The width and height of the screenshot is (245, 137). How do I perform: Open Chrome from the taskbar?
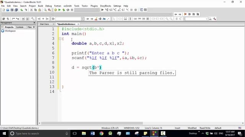[x=101, y=134]
